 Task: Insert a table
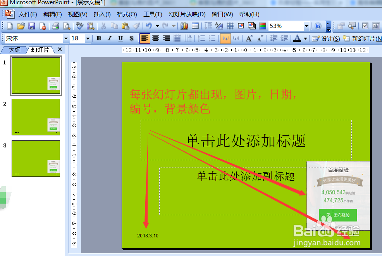pos(195,26)
